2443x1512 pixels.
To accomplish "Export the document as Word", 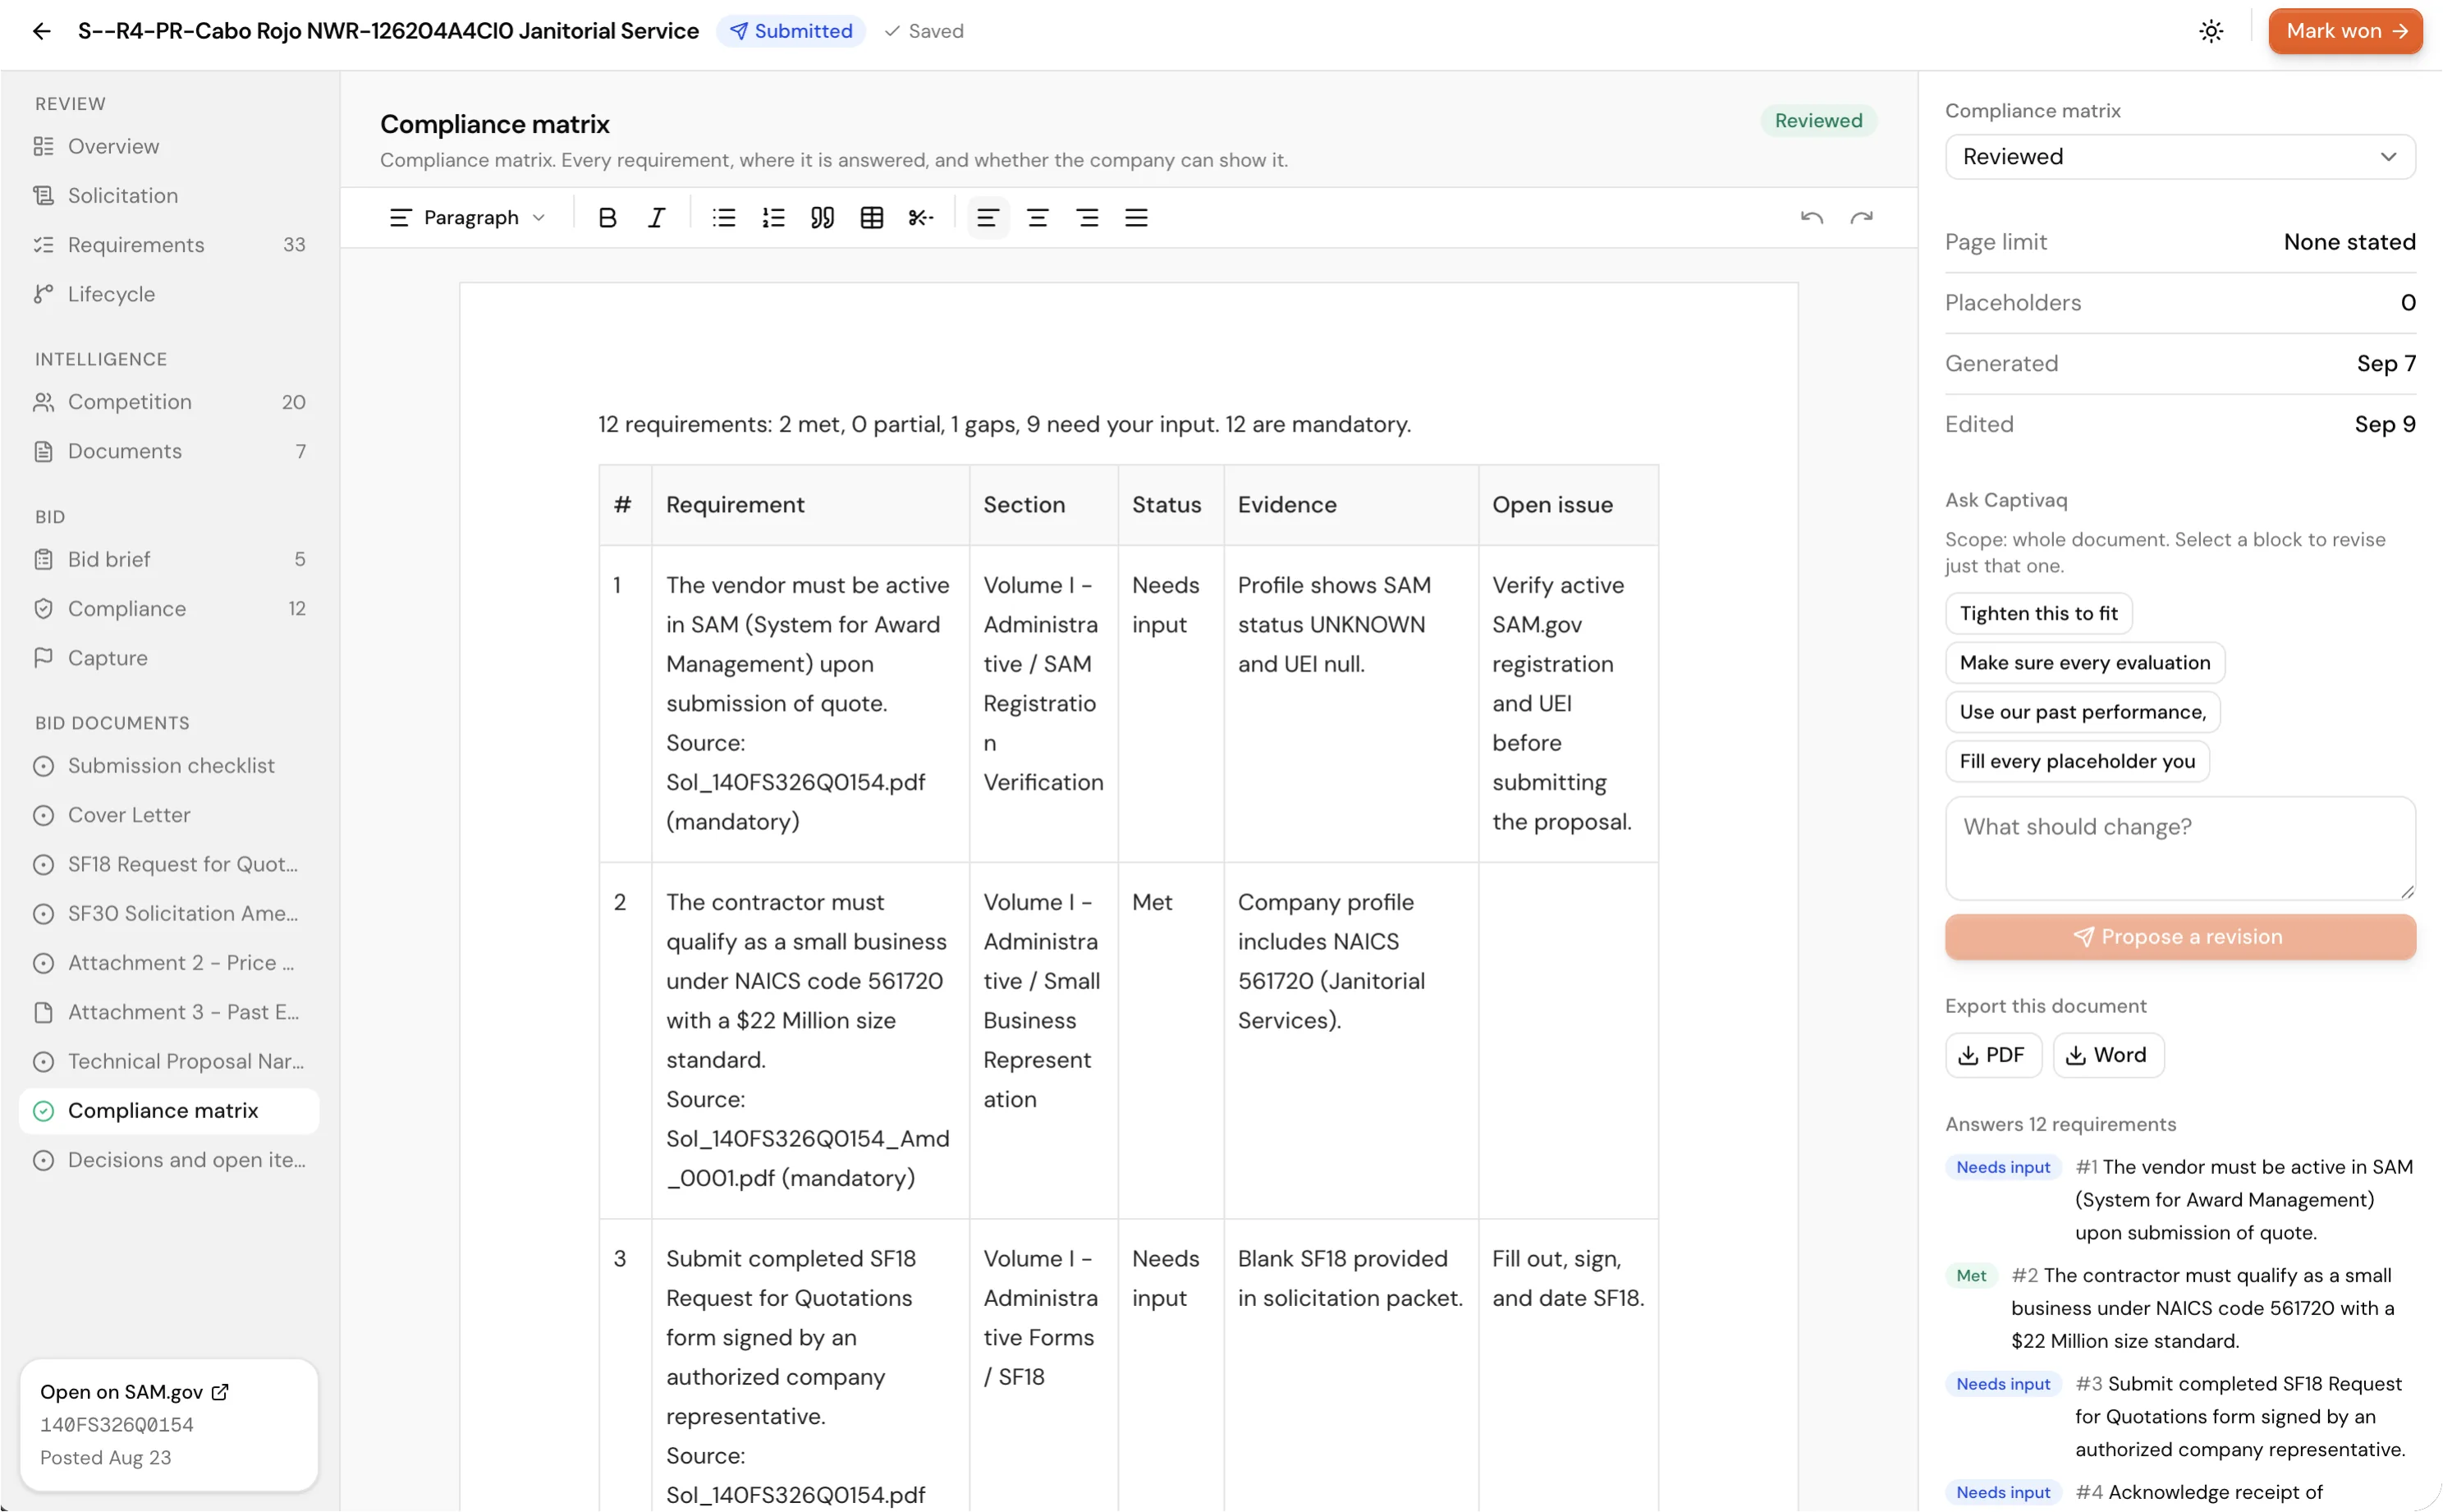I will click(2108, 1055).
